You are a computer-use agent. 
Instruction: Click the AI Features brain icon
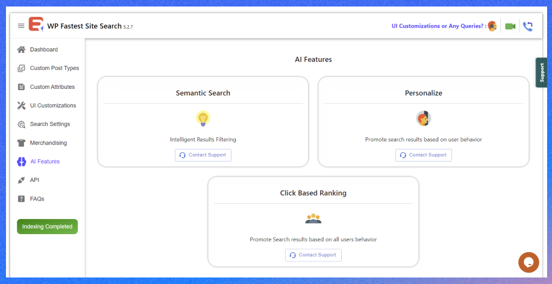[22, 162]
